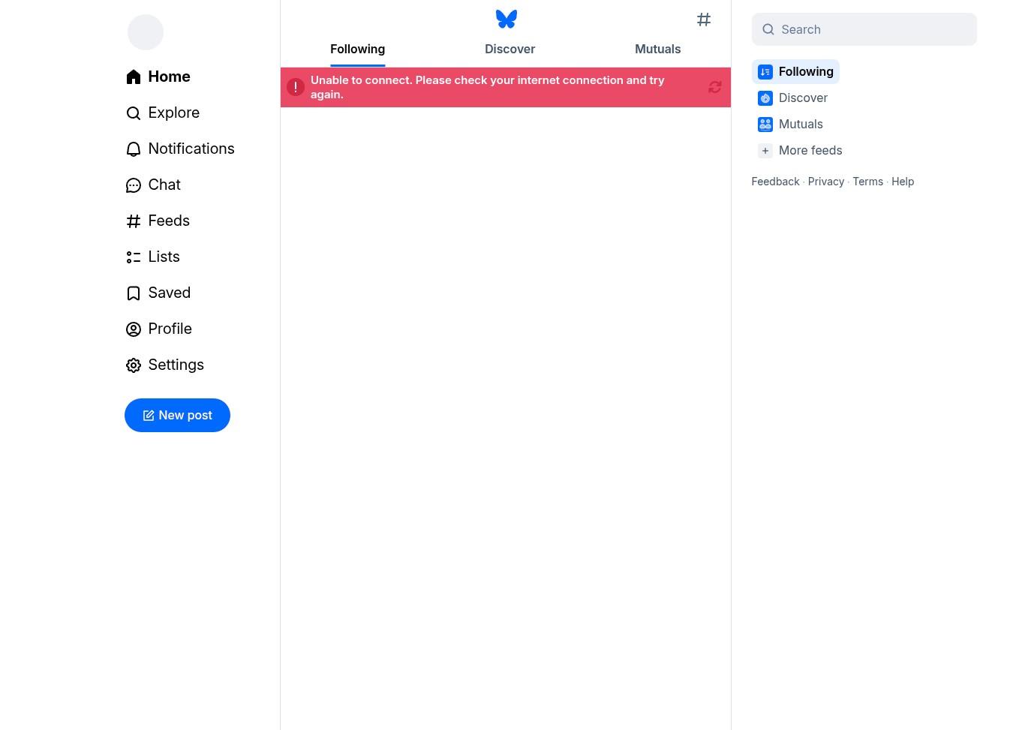
Task: Open the Feedback link
Action: (x=775, y=182)
